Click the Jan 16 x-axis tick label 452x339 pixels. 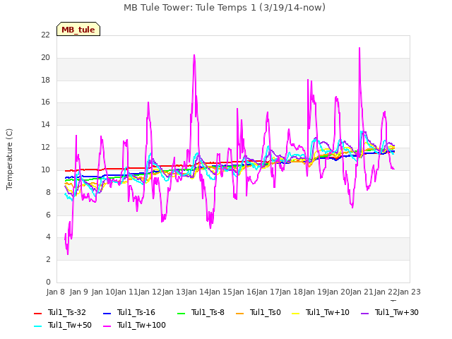click(244, 292)
